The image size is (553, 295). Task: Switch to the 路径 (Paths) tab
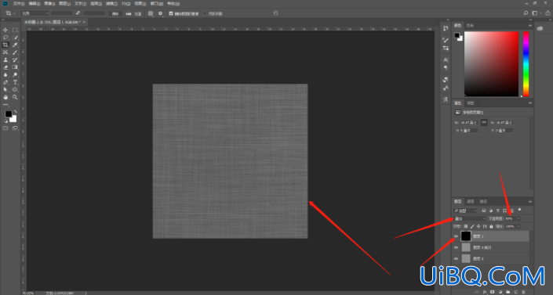[483, 201]
